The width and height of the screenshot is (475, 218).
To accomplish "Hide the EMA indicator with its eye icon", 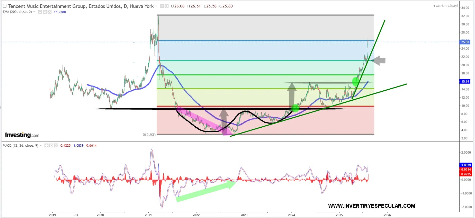I will [40, 12].
